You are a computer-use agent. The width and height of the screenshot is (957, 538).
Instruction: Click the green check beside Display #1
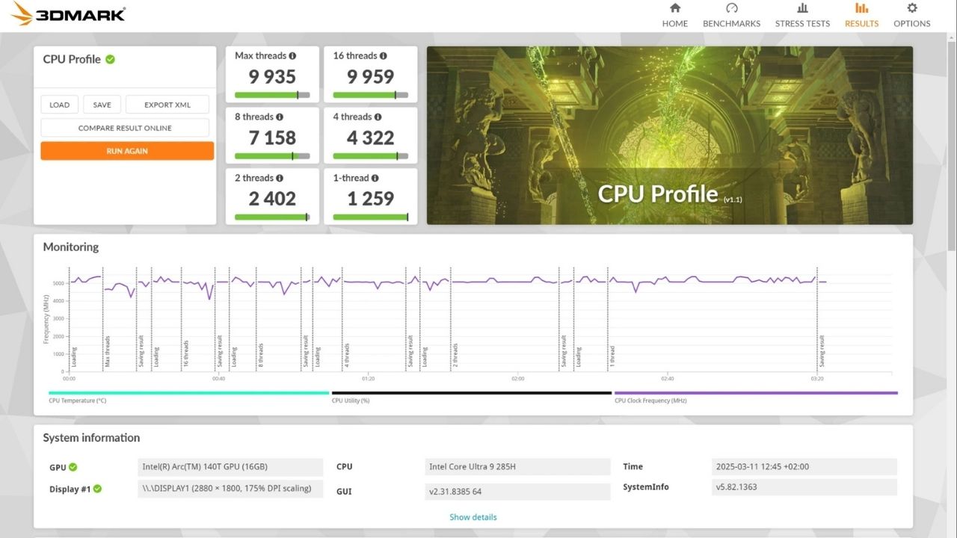[x=97, y=489]
